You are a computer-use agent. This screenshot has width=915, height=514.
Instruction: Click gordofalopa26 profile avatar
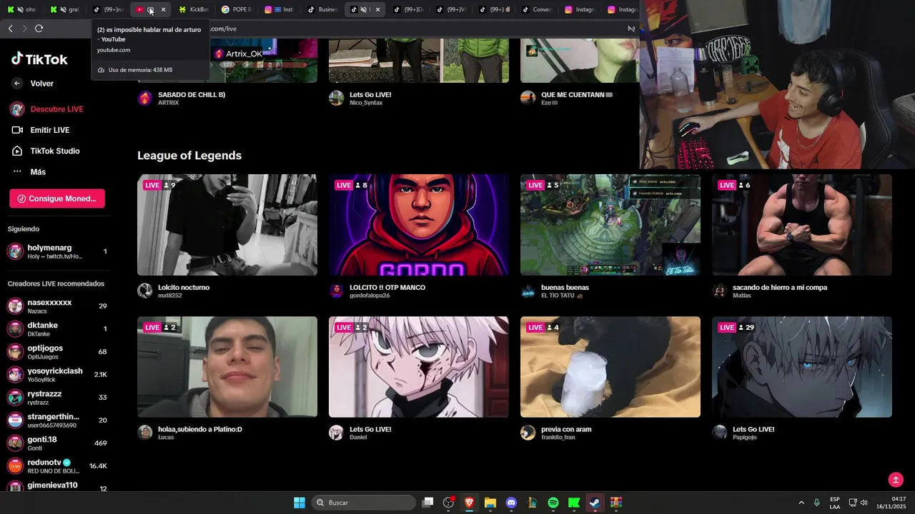(337, 291)
